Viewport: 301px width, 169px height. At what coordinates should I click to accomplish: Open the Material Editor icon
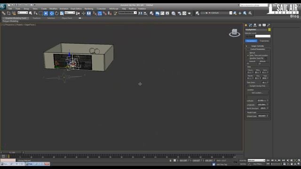click(x=174, y=13)
